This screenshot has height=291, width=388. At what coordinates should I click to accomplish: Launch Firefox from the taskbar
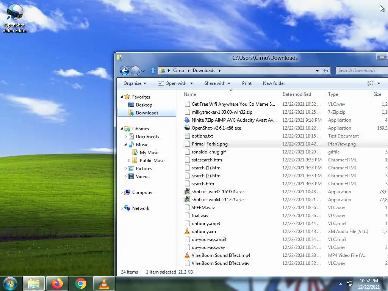pos(57,283)
